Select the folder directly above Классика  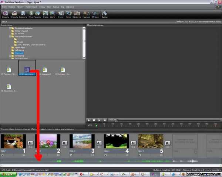[19, 50]
